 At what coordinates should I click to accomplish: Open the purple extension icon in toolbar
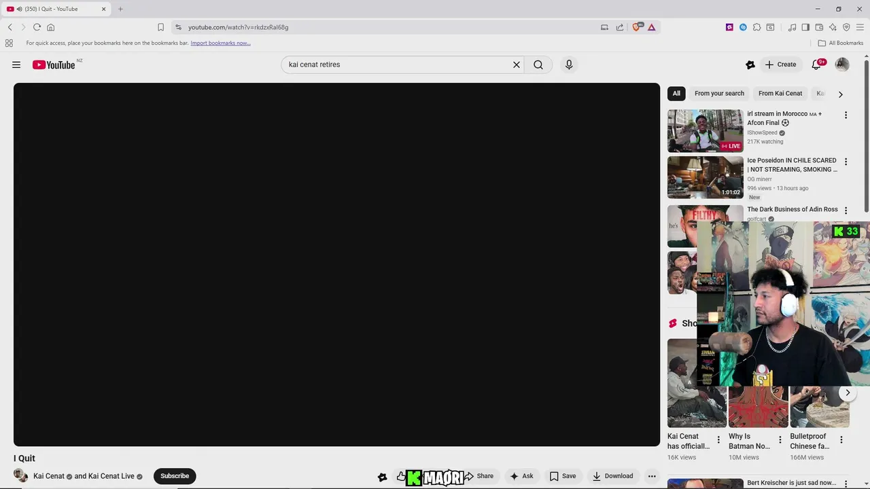coord(729,27)
